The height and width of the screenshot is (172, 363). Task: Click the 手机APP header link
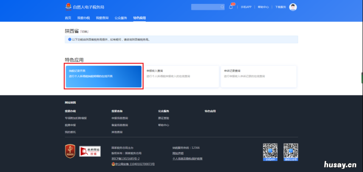click(x=246, y=7)
